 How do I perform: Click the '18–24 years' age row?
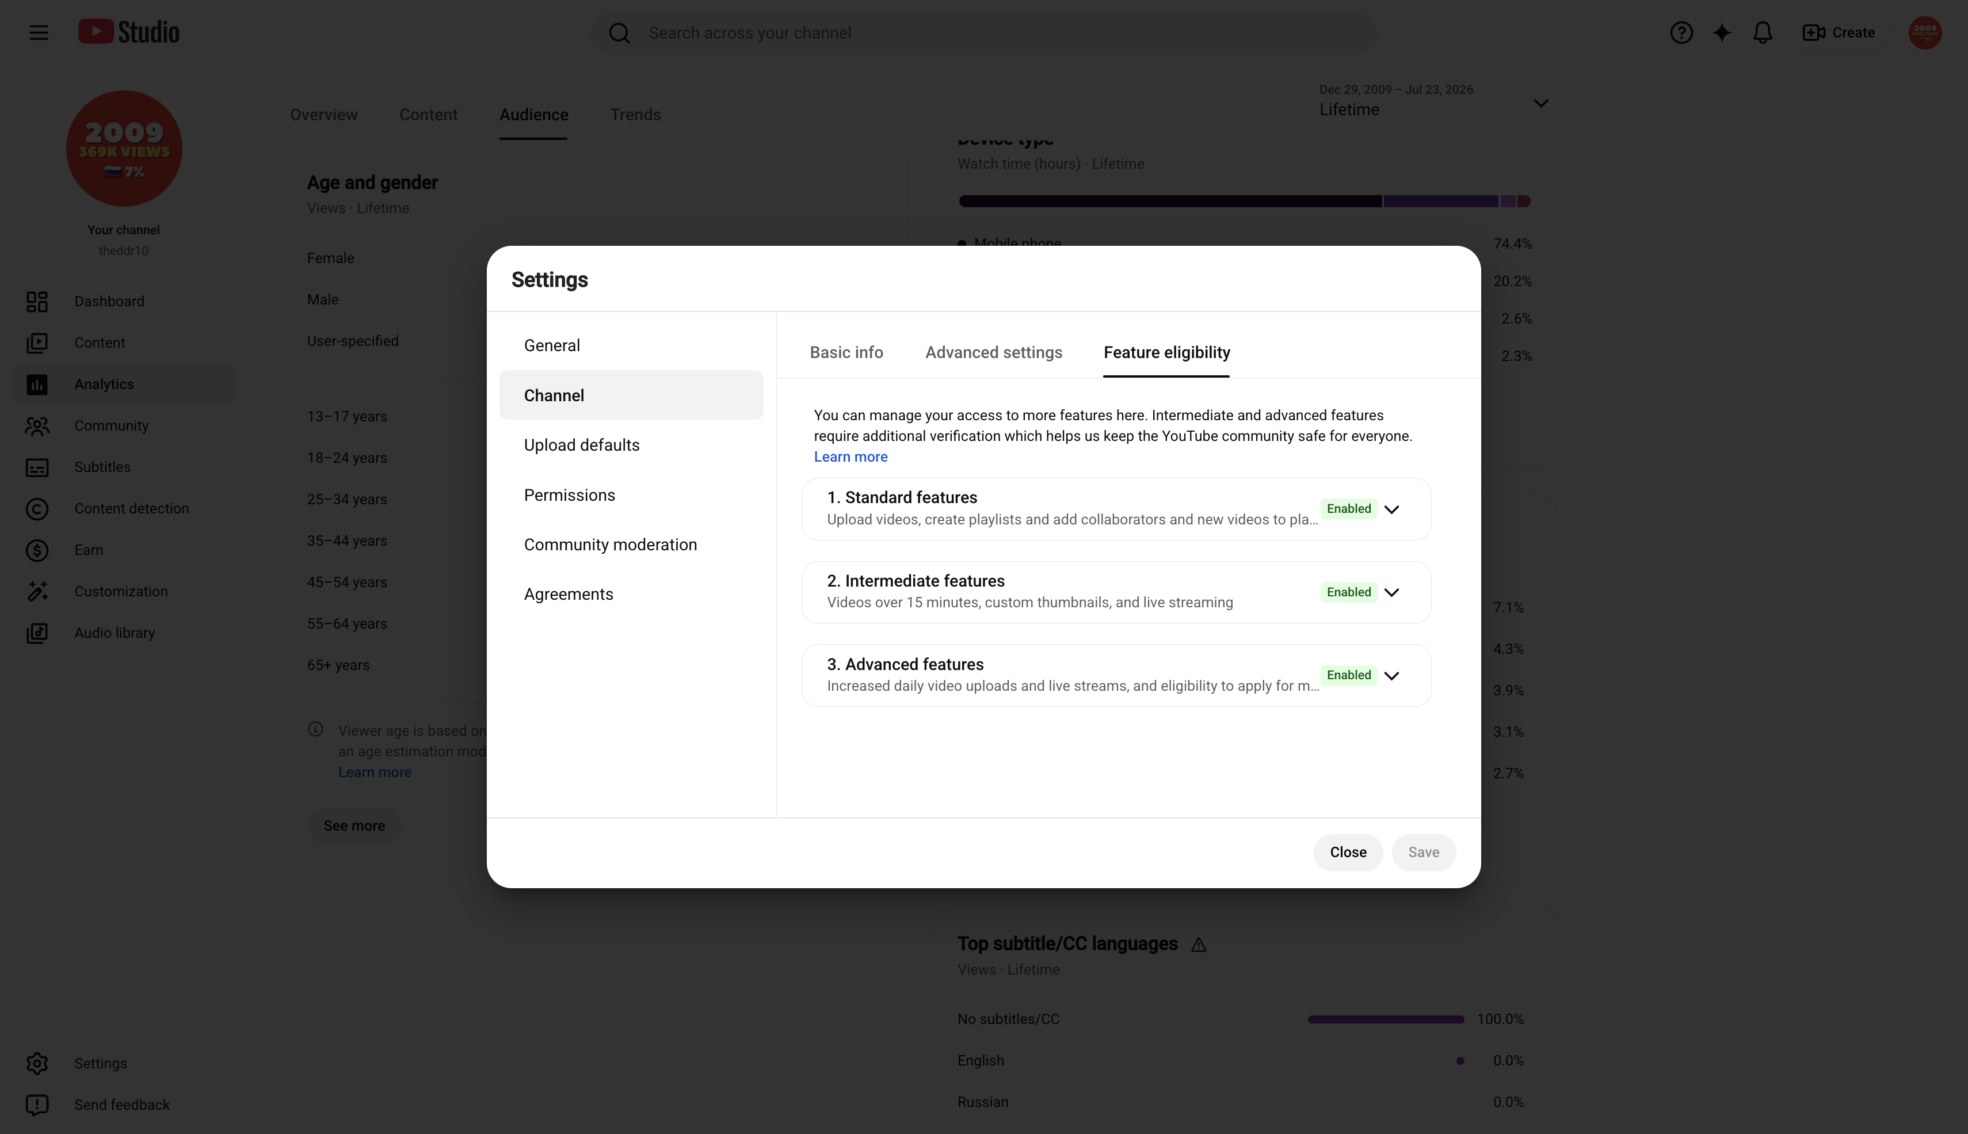(x=347, y=458)
